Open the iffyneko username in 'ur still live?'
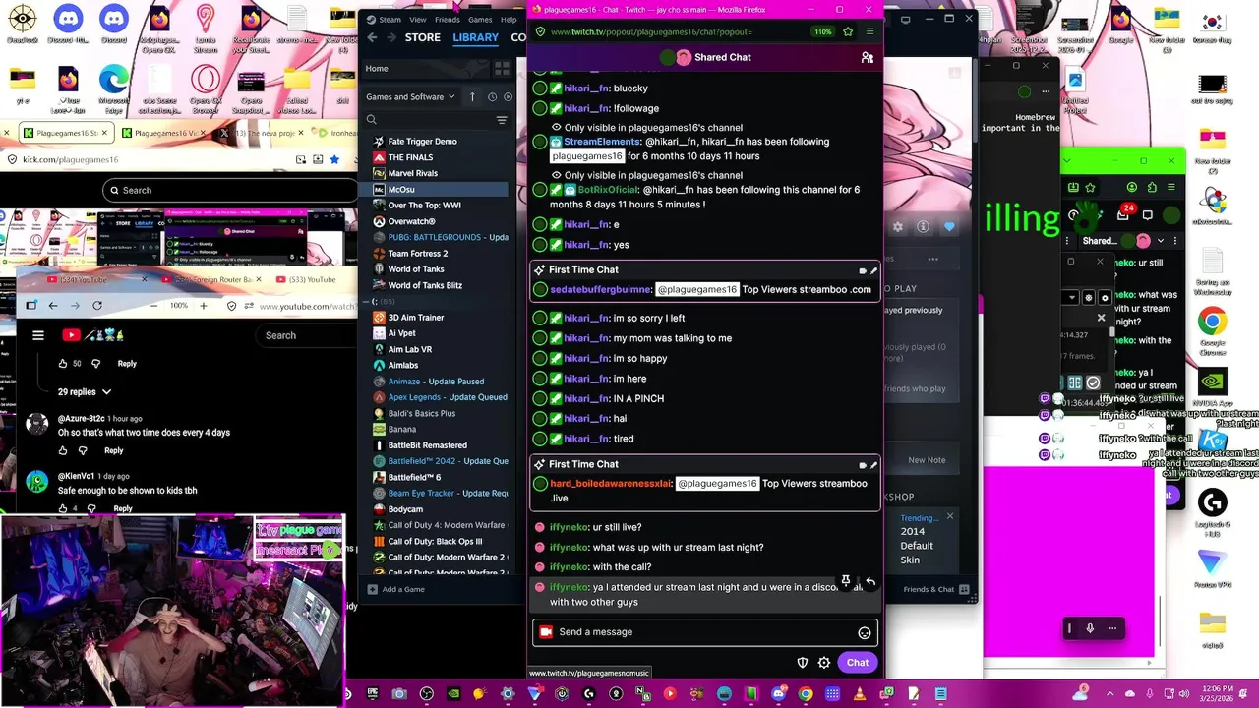1259x708 pixels. 569,528
